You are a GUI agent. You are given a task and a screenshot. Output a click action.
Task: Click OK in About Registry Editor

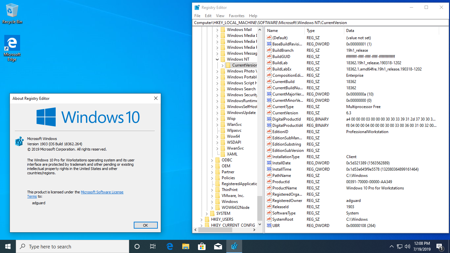pyautogui.click(x=146, y=225)
